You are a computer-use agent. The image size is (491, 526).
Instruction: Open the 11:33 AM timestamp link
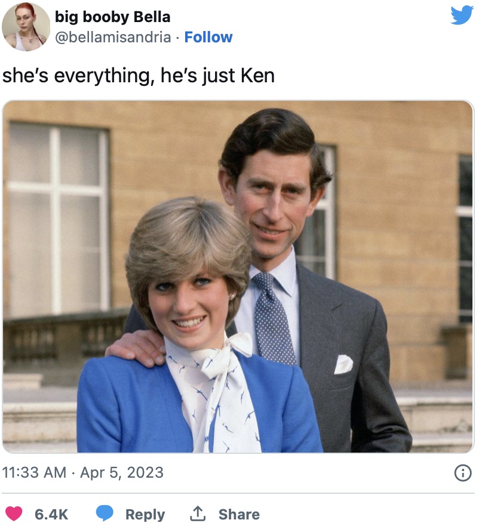(x=34, y=473)
